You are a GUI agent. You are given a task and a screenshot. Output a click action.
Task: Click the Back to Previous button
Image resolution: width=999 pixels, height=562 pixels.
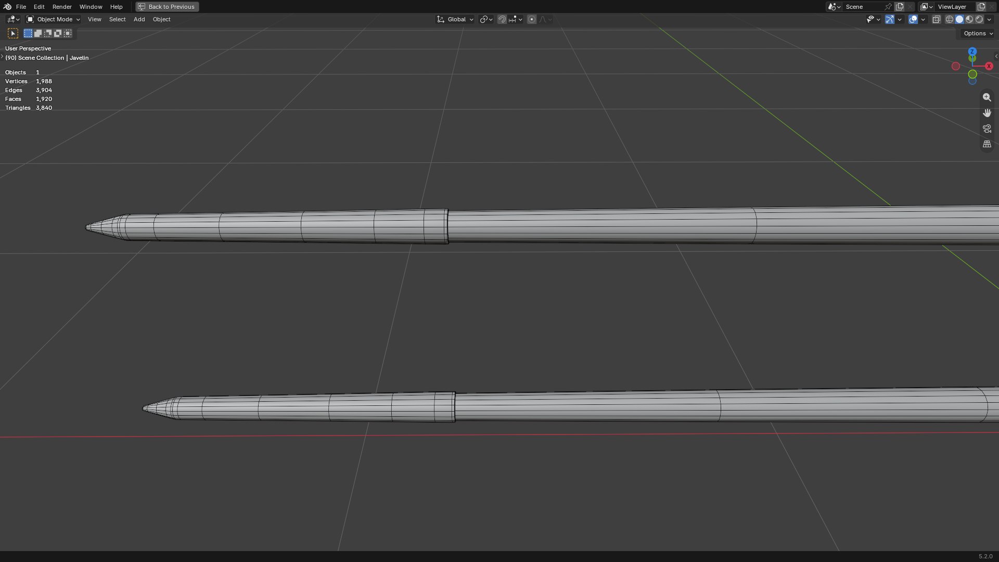[167, 7]
